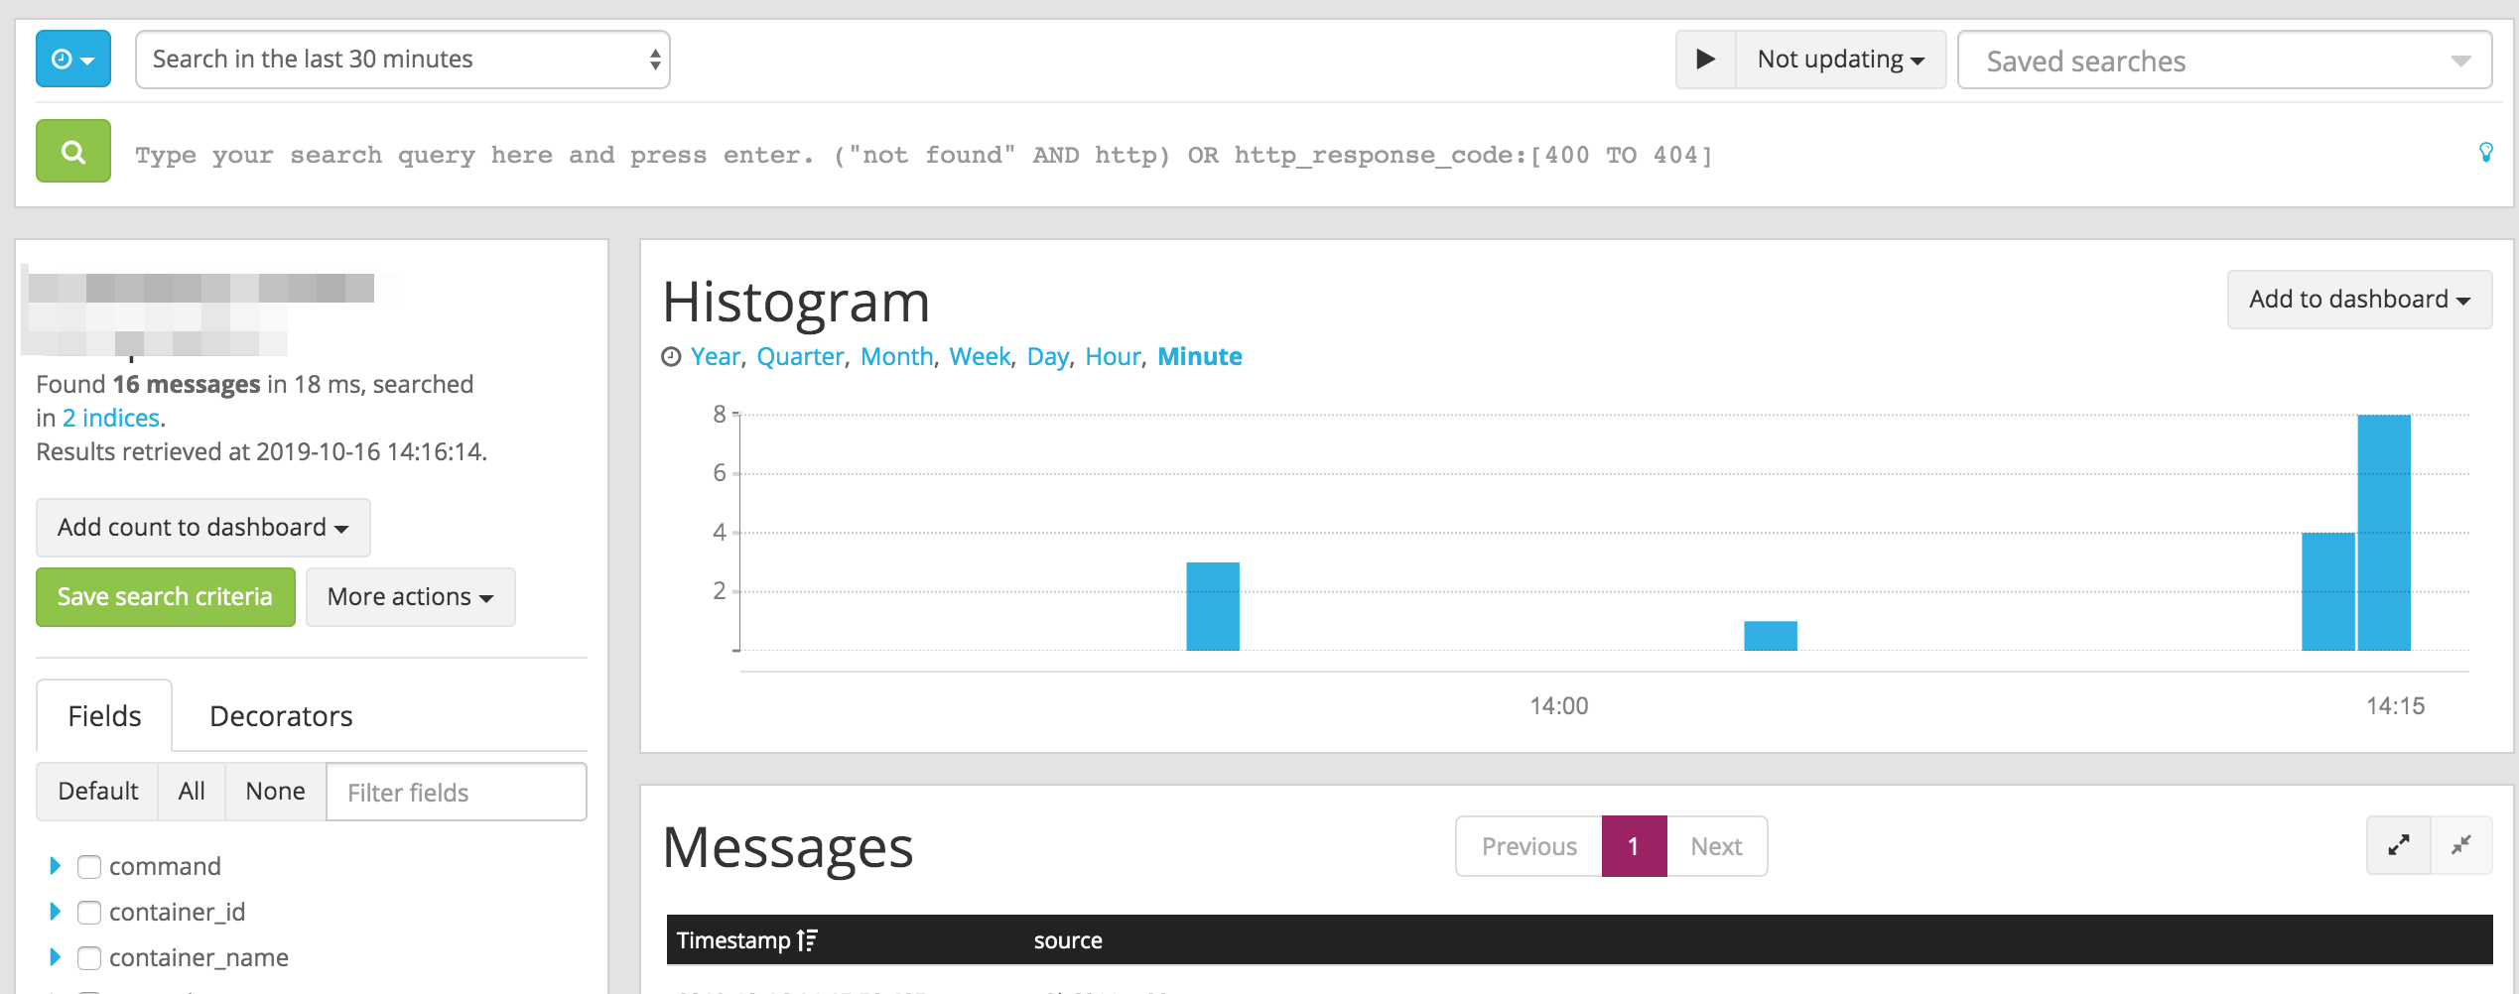
Task: Check the container_name field checkbox
Action: (89, 958)
